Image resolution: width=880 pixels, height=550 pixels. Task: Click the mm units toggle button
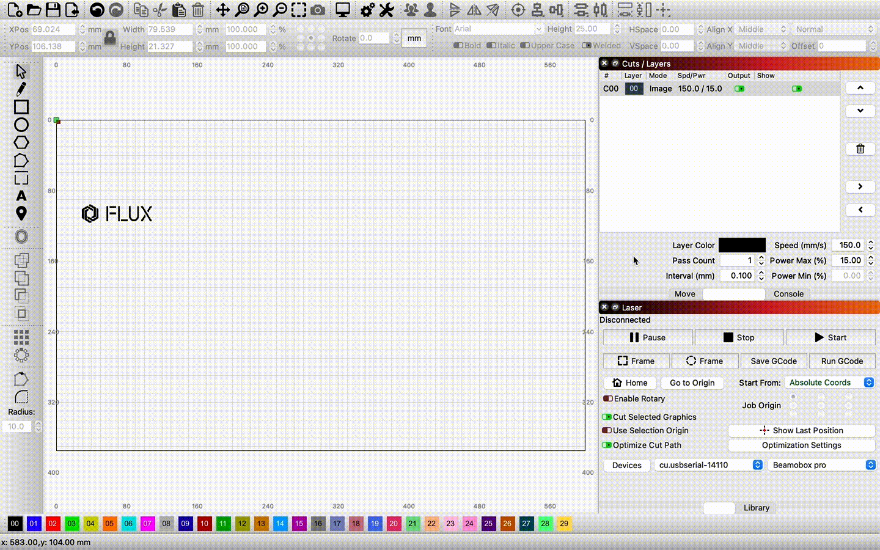point(414,38)
